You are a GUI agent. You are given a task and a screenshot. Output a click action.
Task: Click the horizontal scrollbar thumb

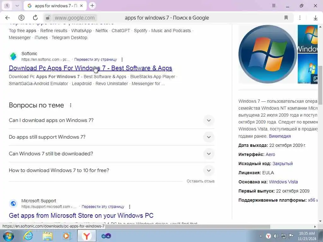188,227
